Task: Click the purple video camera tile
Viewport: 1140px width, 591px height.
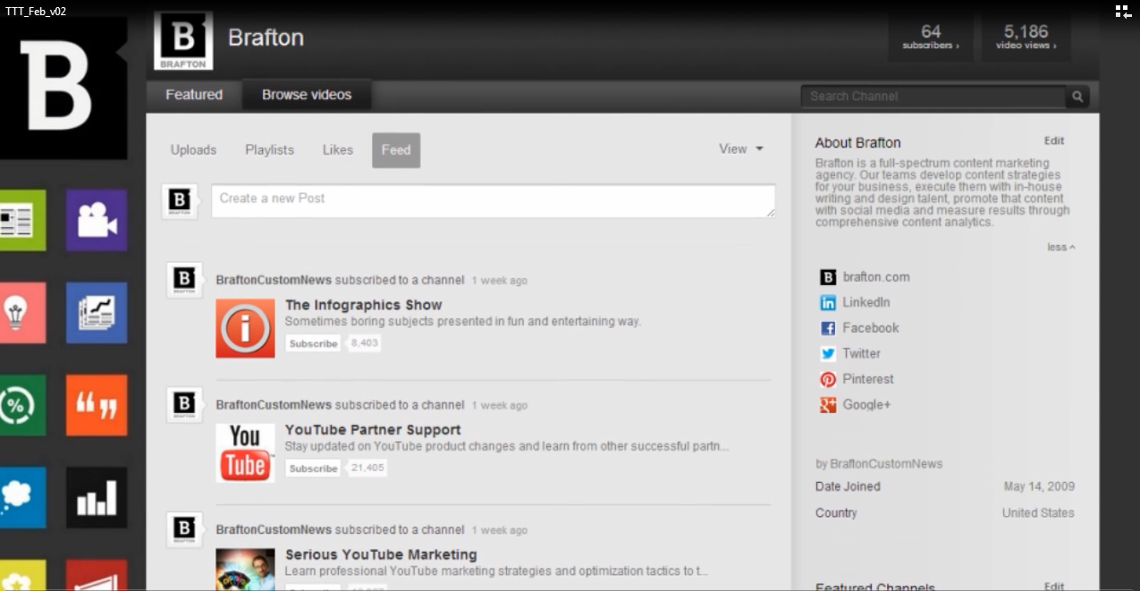Action: 97,220
